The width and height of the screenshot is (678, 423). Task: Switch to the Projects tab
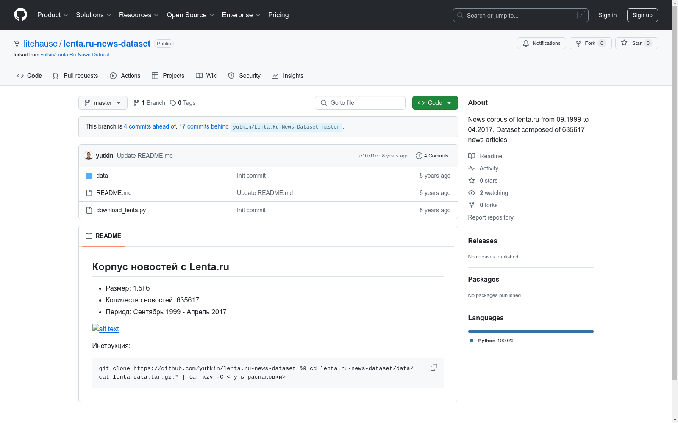(x=168, y=76)
